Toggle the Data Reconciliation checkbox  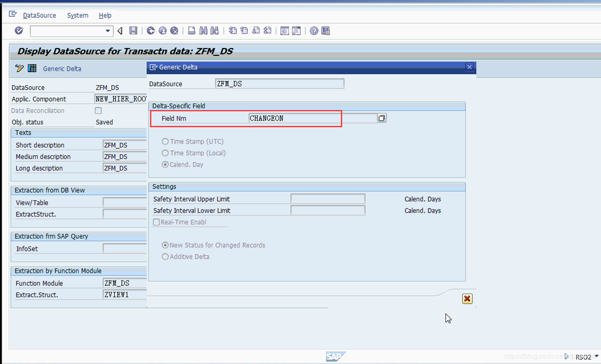point(98,110)
